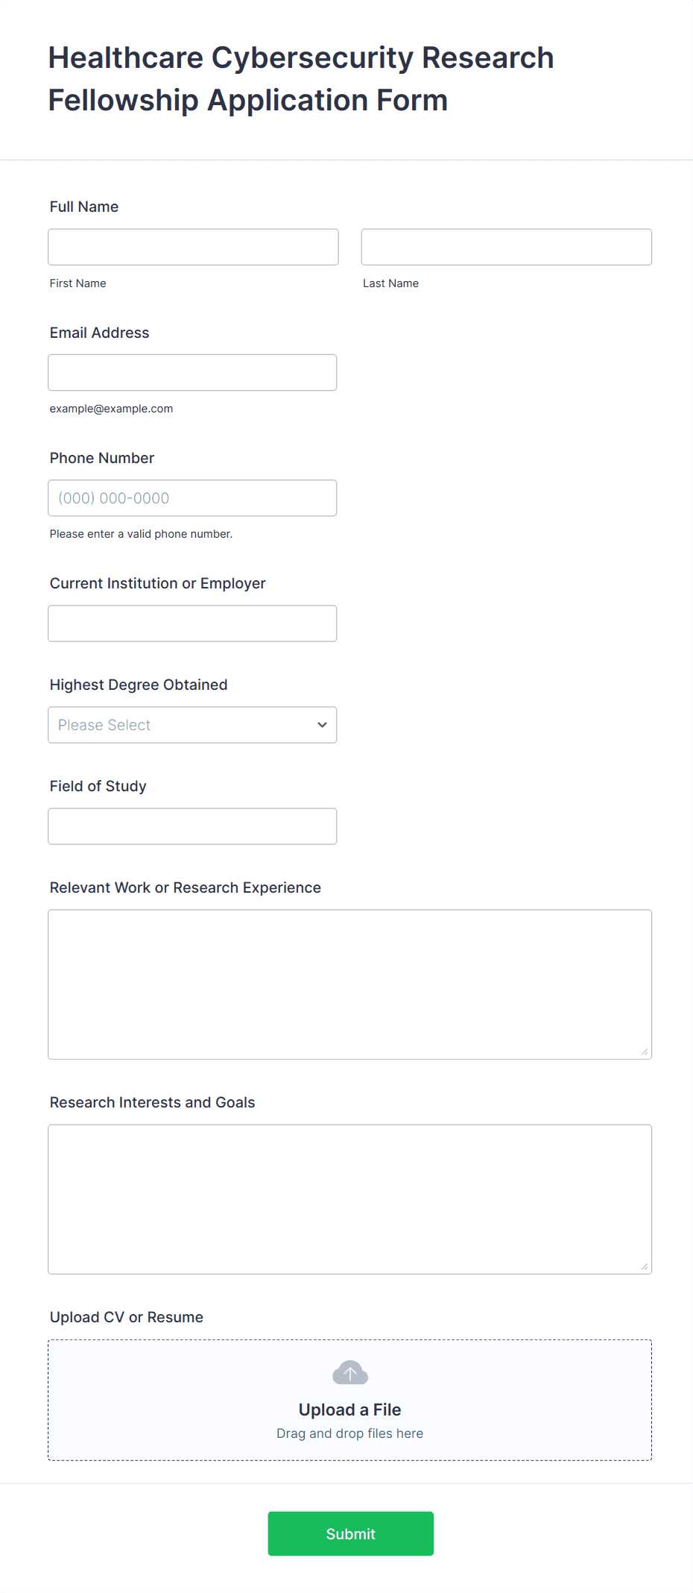Expand the Highest Degree dropdown arrow
The image size is (693, 1593).
tap(322, 725)
